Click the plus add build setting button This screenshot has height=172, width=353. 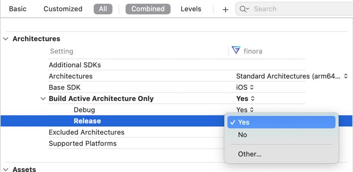225,9
